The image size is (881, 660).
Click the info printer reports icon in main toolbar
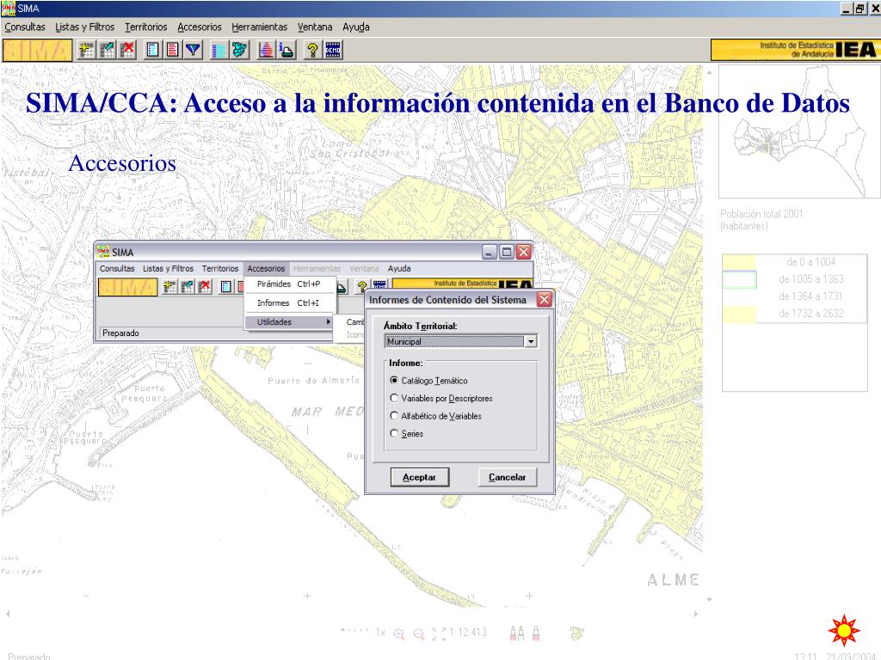pos(286,50)
